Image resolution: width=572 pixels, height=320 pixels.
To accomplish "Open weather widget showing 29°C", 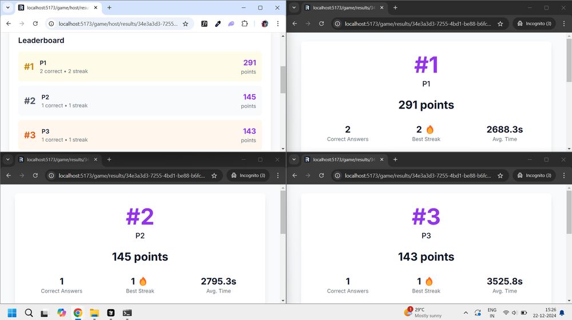I will 423,313.
